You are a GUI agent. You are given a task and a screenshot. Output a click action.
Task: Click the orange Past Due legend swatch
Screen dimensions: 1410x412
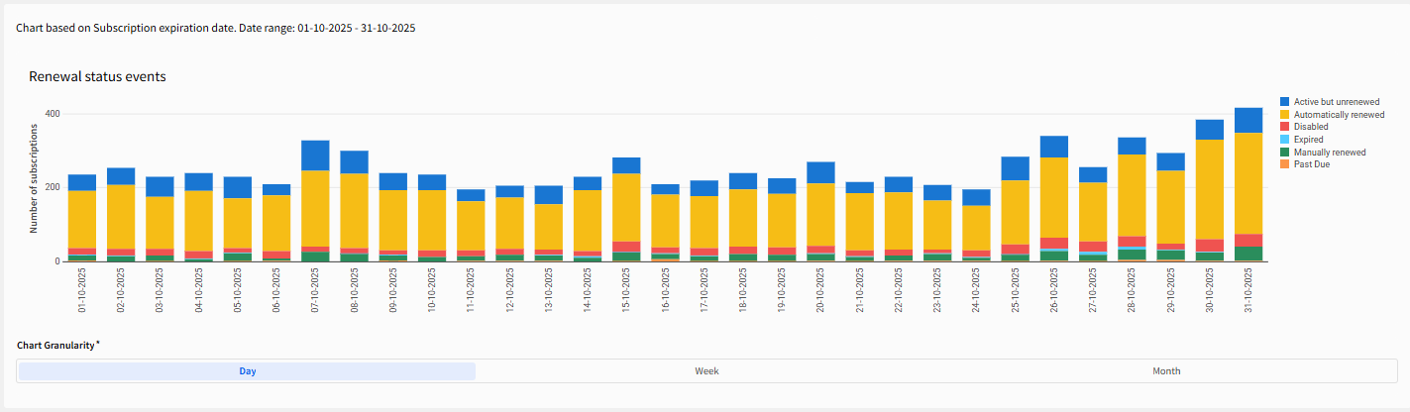pyautogui.click(x=1285, y=164)
